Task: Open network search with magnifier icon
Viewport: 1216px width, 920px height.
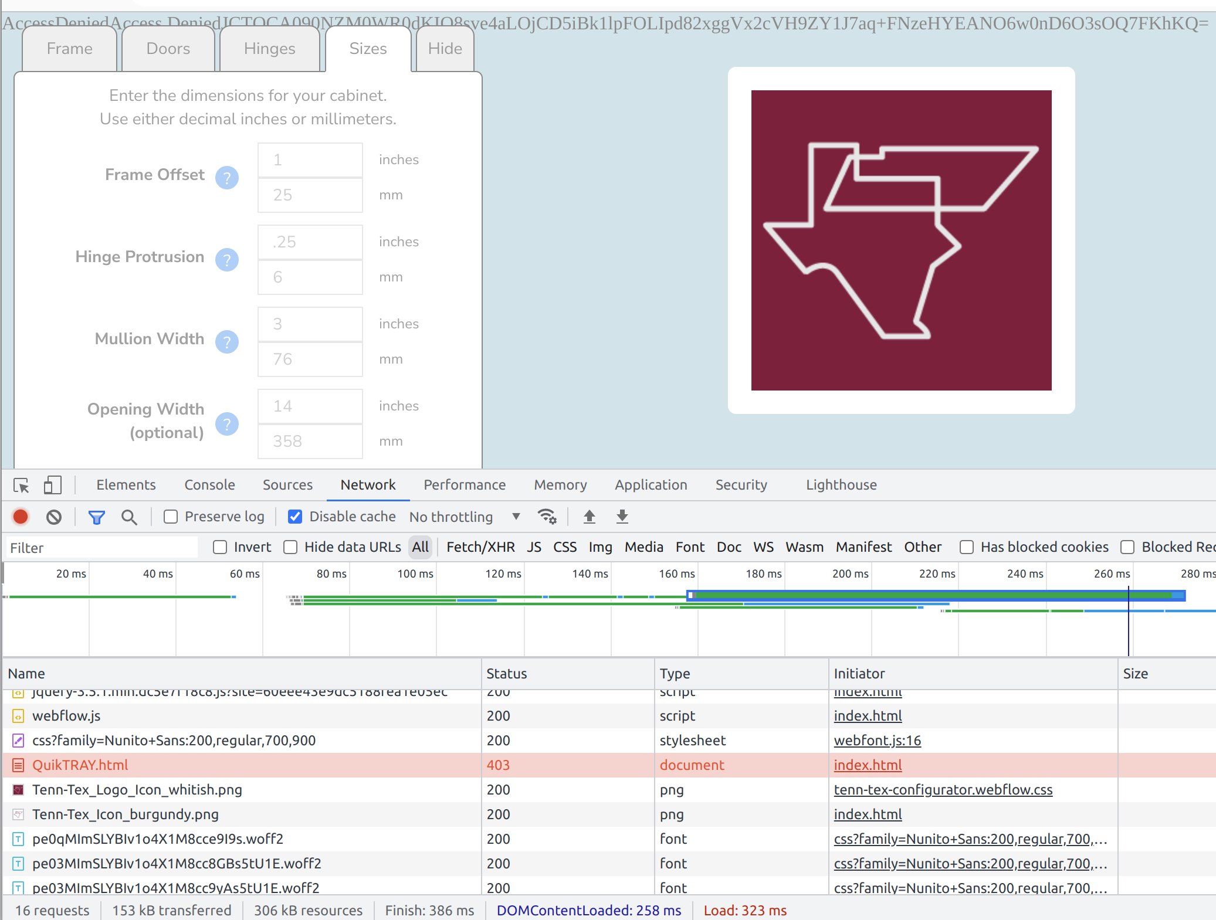Action: pyautogui.click(x=129, y=517)
